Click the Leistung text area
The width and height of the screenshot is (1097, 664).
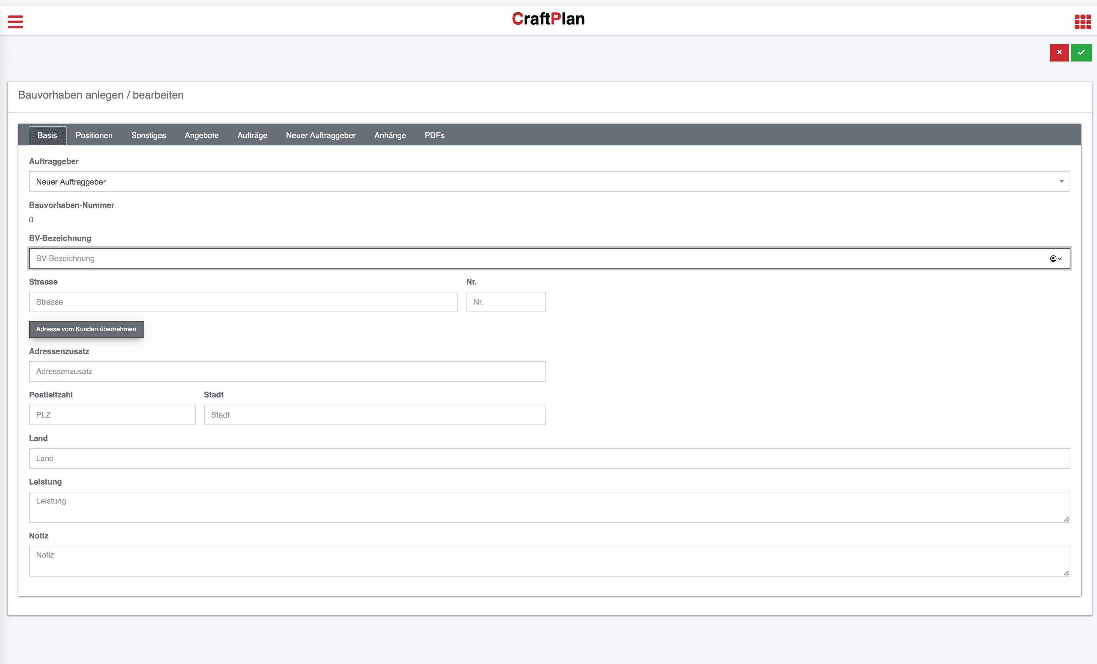(x=548, y=507)
